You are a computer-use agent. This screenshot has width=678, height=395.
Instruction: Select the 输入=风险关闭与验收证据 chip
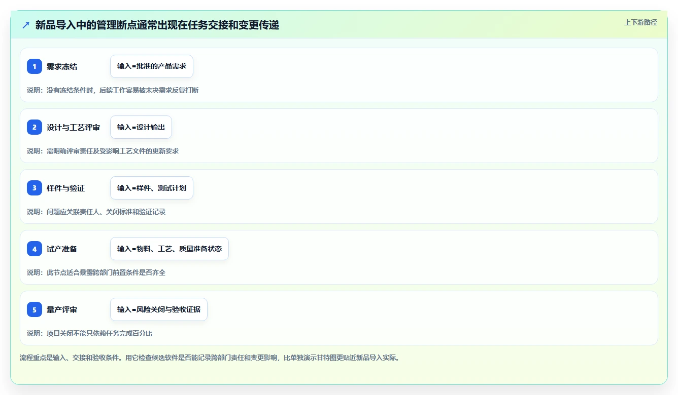159,309
